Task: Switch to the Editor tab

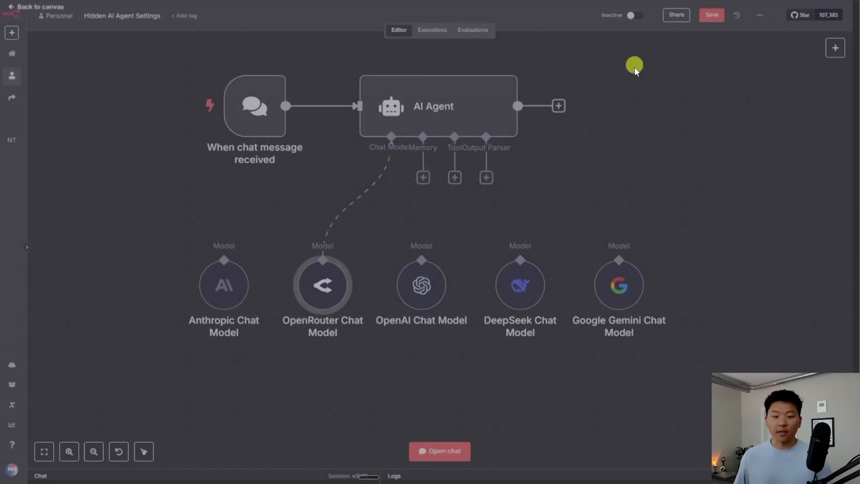Action: click(x=399, y=30)
